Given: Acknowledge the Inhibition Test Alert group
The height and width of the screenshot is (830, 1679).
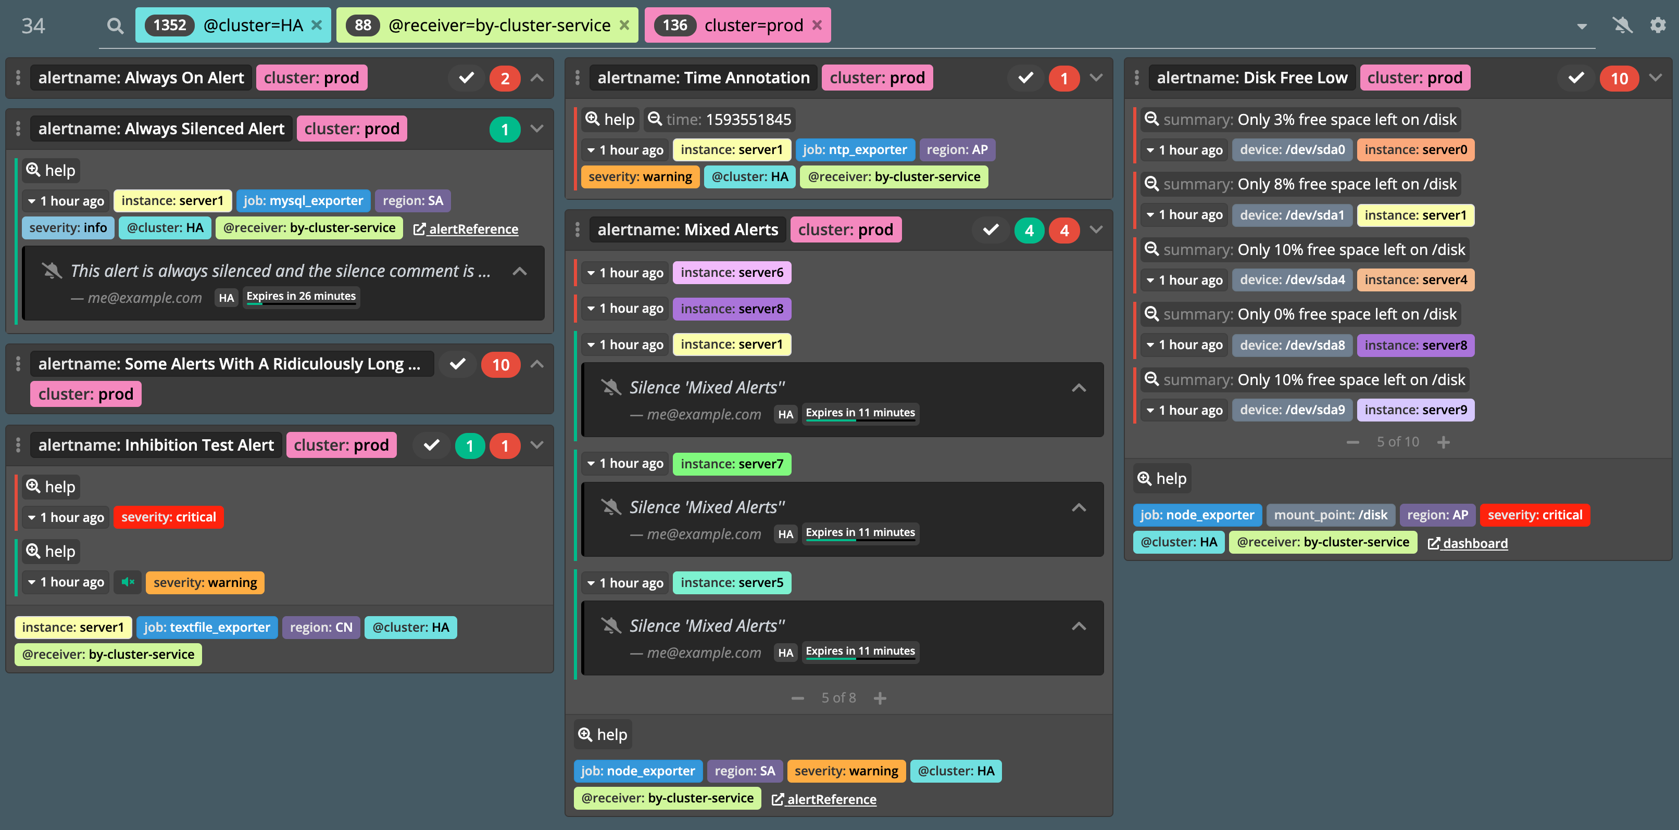Looking at the screenshot, I should click(x=431, y=445).
